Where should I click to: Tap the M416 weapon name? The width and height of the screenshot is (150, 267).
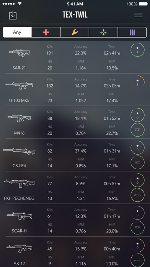(x=19, y=133)
